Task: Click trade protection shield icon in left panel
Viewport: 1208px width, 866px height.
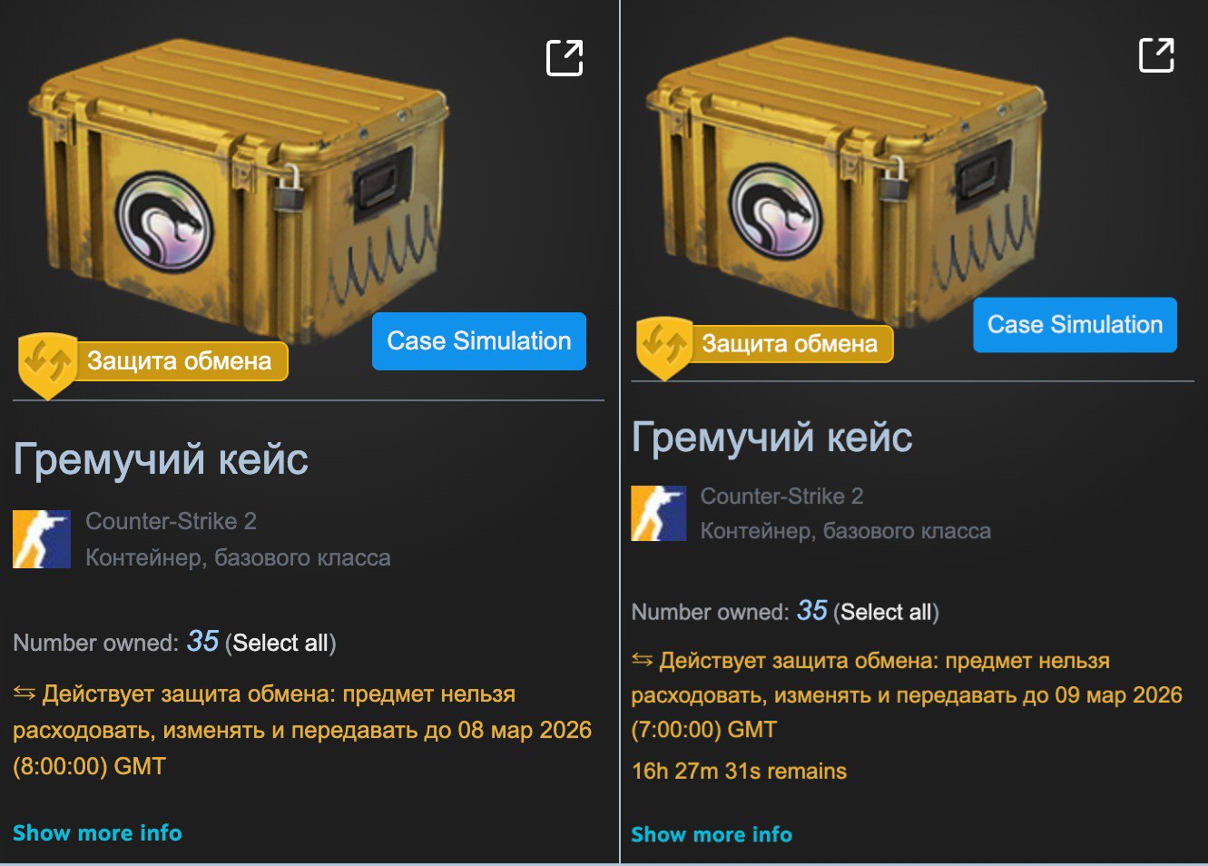Action: pyautogui.click(x=47, y=365)
